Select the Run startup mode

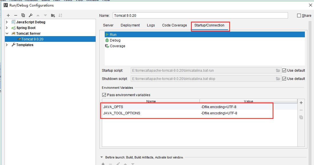tap(205, 34)
